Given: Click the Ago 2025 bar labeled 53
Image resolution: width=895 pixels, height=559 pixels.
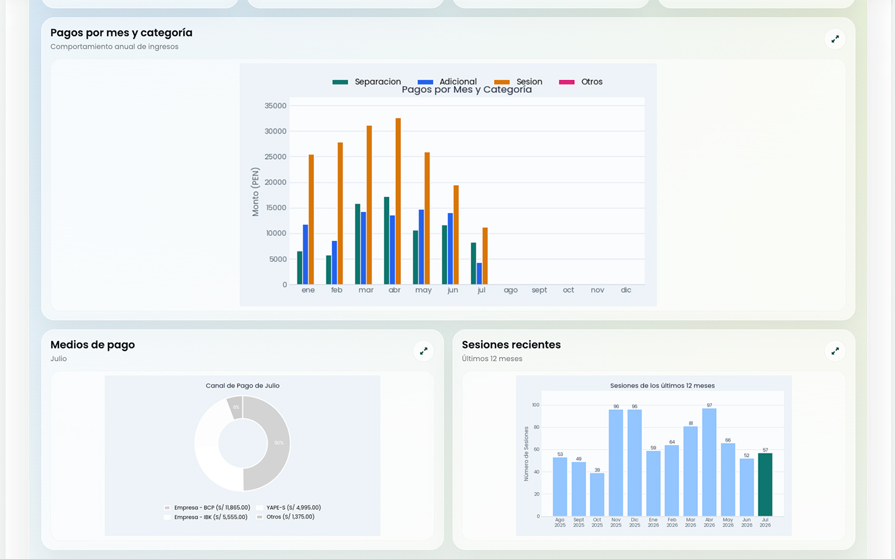Looking at the screenshot, I should coord(560,487).
